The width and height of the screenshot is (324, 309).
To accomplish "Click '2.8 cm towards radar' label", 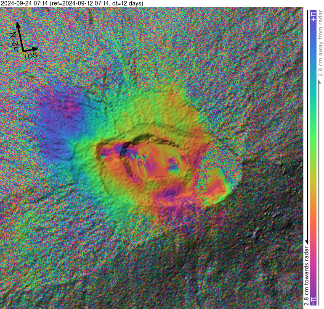I will [x=306, y=276].
